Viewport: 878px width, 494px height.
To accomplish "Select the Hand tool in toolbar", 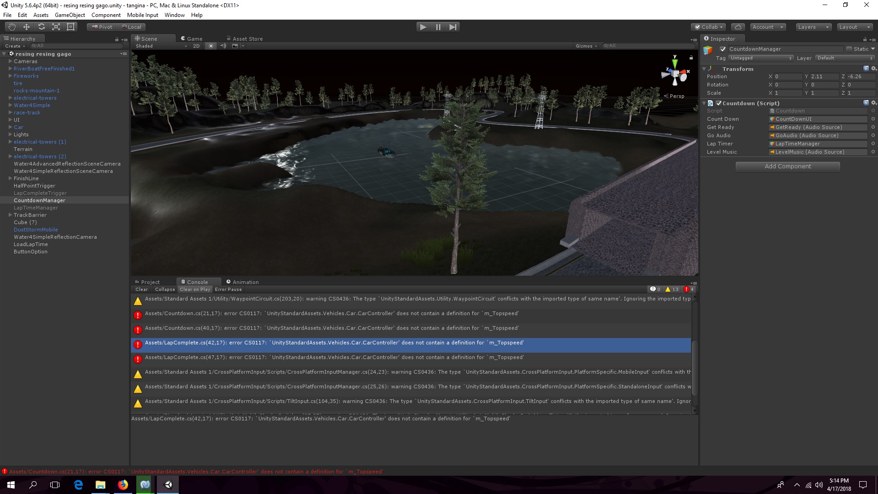I will [12, 27].
